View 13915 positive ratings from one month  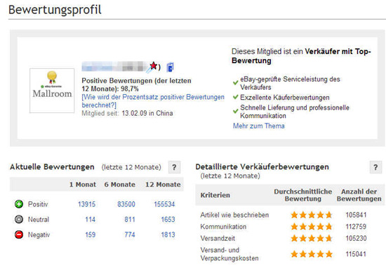pyautogui.click(x=86, y=204)
